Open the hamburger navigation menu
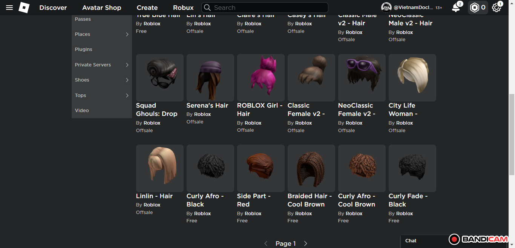515x248 pixels. (x=9, y=8)
